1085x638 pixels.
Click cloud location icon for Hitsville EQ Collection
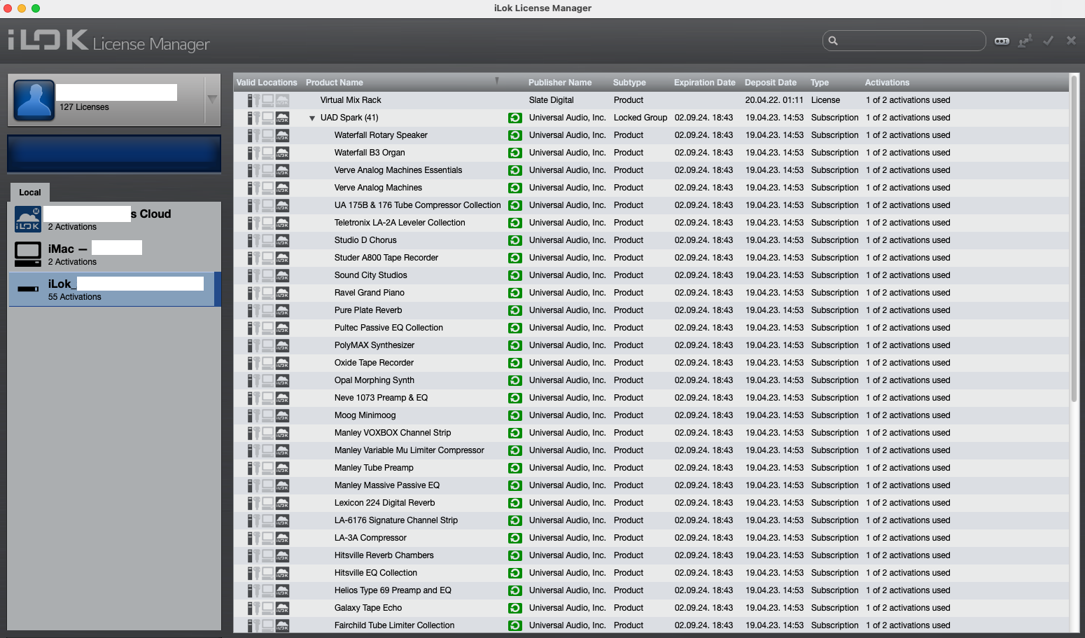click(282, 573)
